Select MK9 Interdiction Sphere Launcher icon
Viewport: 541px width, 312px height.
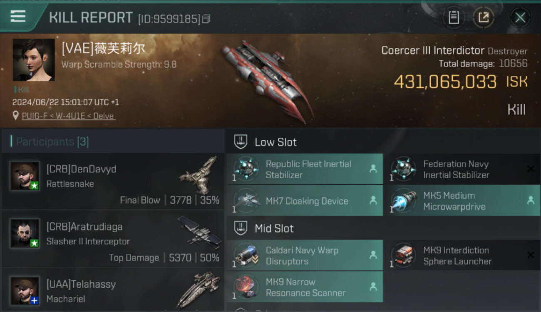[x=403, y=255]
